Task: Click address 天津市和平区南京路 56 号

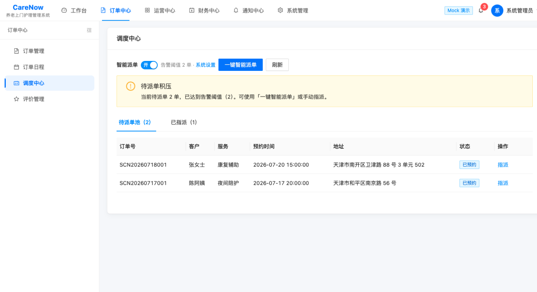Action: pos(365,183)
